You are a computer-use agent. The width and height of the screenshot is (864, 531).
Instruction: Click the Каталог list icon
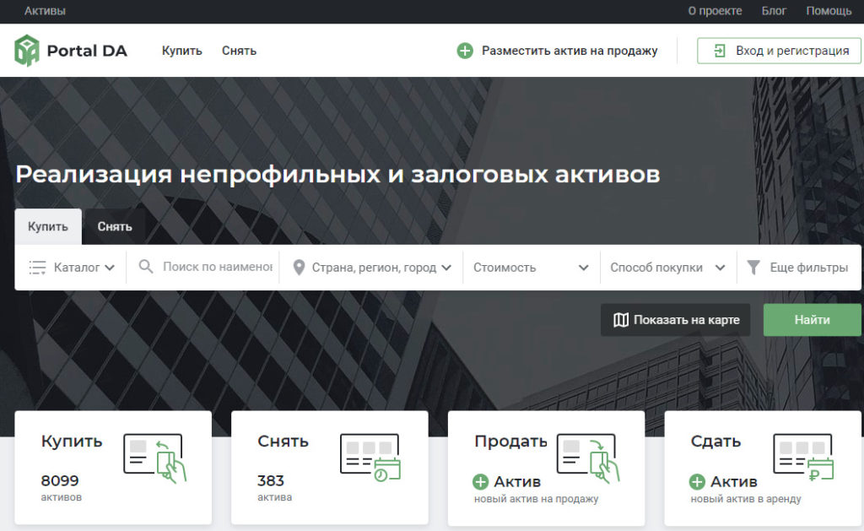pos(37,268)
